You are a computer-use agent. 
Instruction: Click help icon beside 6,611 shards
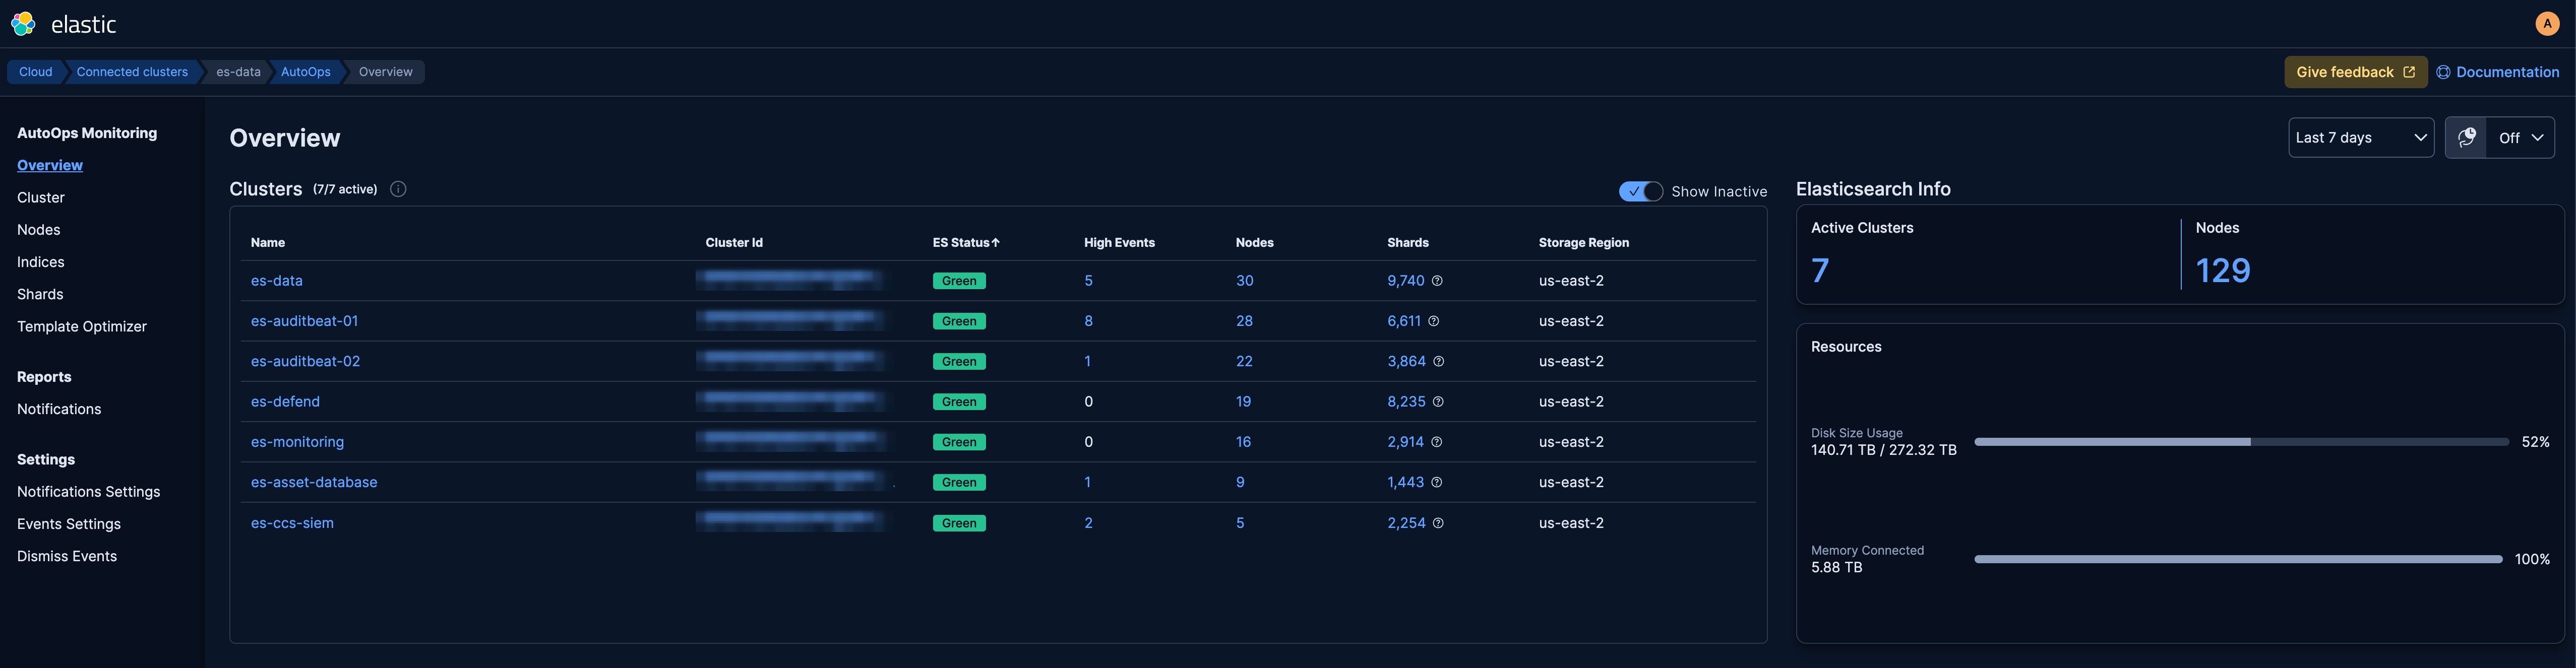pyautogui.click(x=1433, y=321)
